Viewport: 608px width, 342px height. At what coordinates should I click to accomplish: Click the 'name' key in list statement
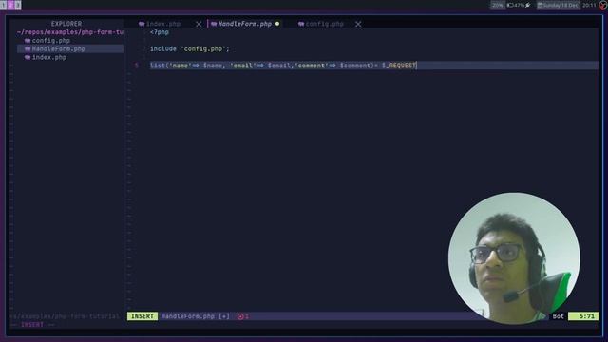[x=180, y=66]
